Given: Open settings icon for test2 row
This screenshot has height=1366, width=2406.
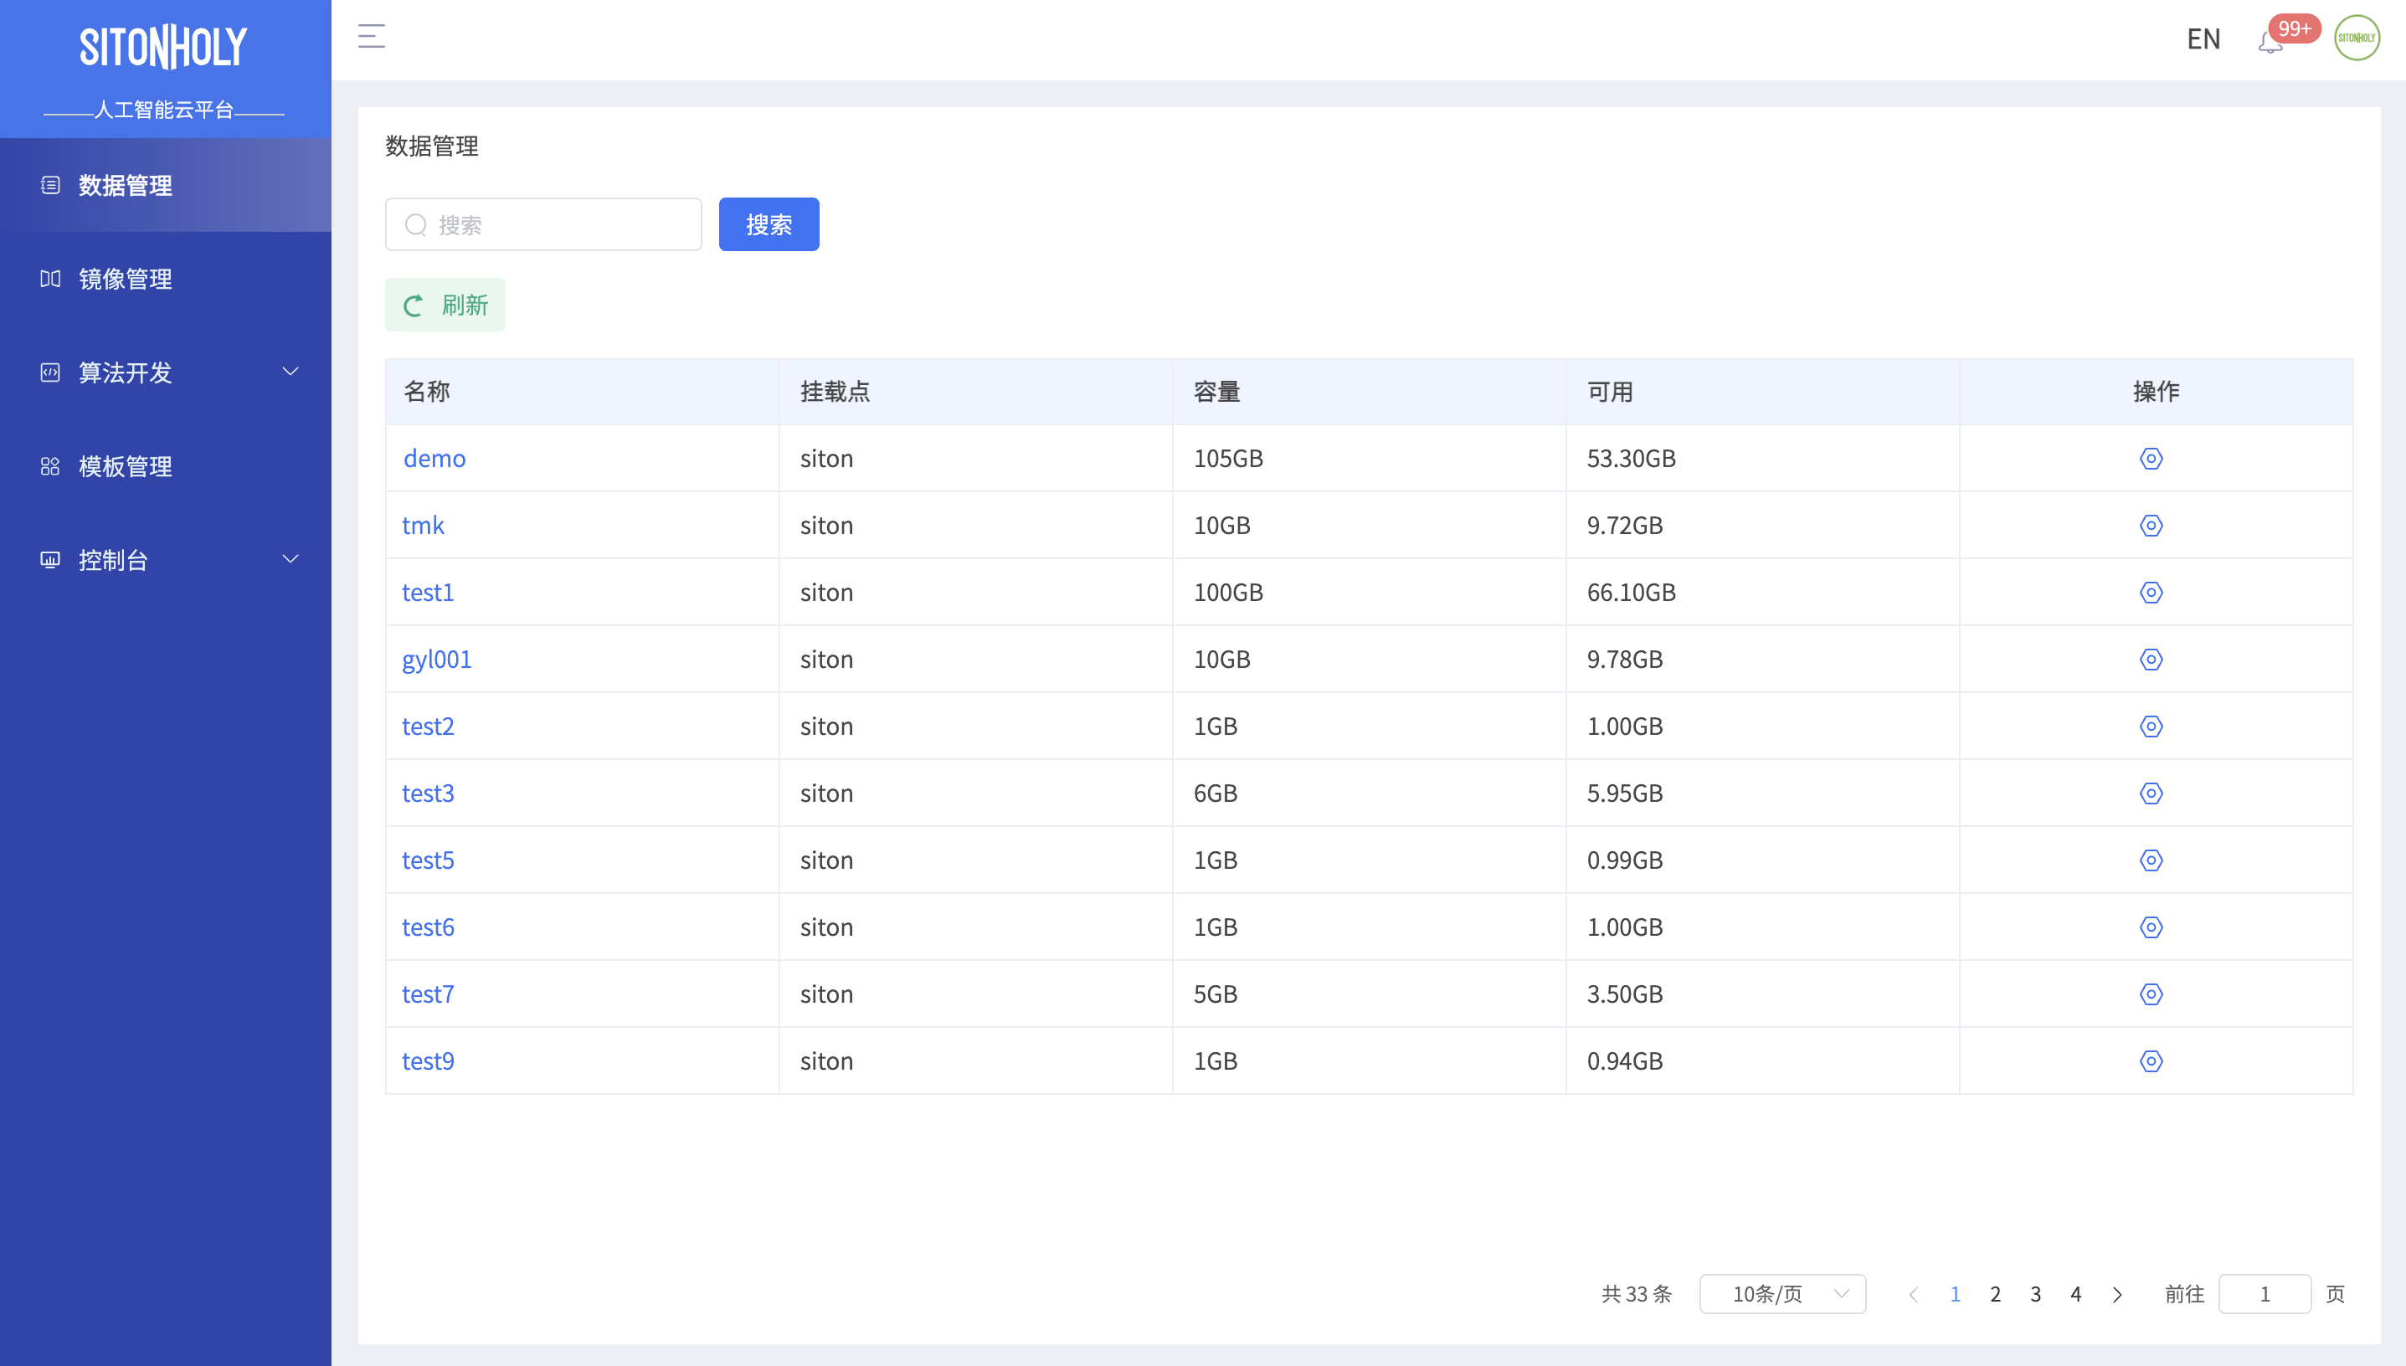Looking at the screenshot, I should [x=2151, y=727].
